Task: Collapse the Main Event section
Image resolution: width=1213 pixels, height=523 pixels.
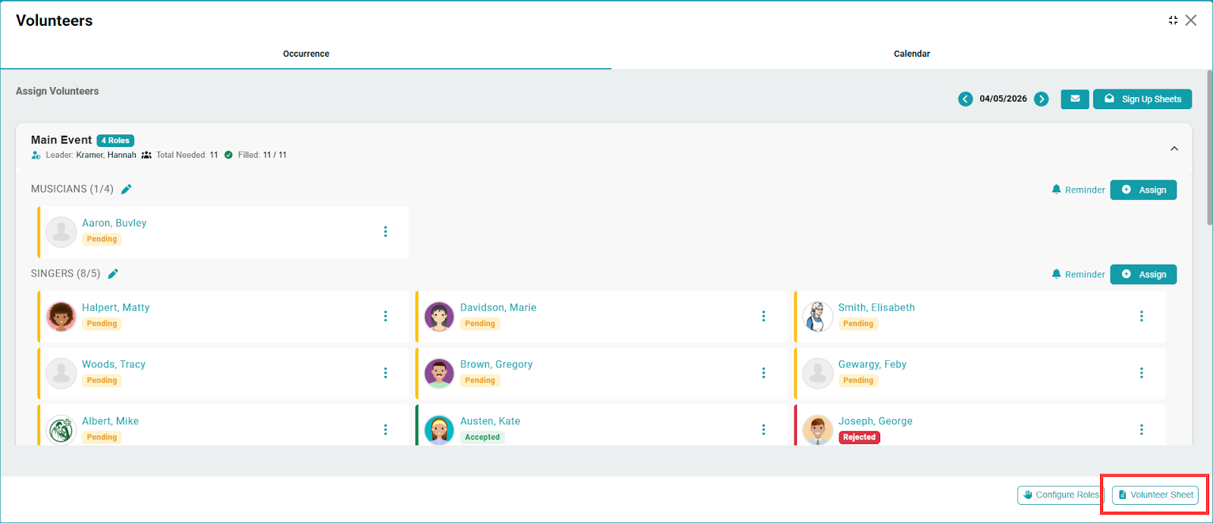Action: 1174,149
